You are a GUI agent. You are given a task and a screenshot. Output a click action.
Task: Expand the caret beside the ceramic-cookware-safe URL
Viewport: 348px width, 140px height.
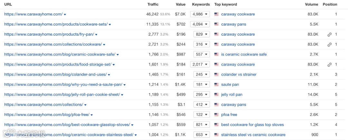pyautogui.click(x=118, y=55)
